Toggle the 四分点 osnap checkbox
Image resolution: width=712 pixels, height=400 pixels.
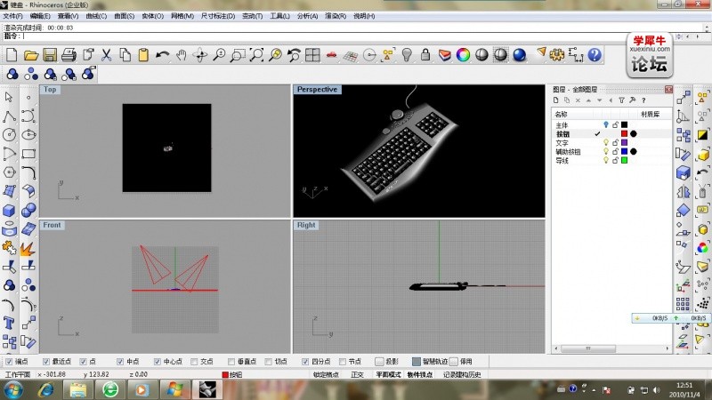[305, 362]
